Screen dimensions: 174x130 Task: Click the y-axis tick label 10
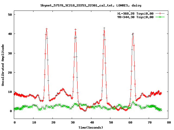(x=10, y=92)
